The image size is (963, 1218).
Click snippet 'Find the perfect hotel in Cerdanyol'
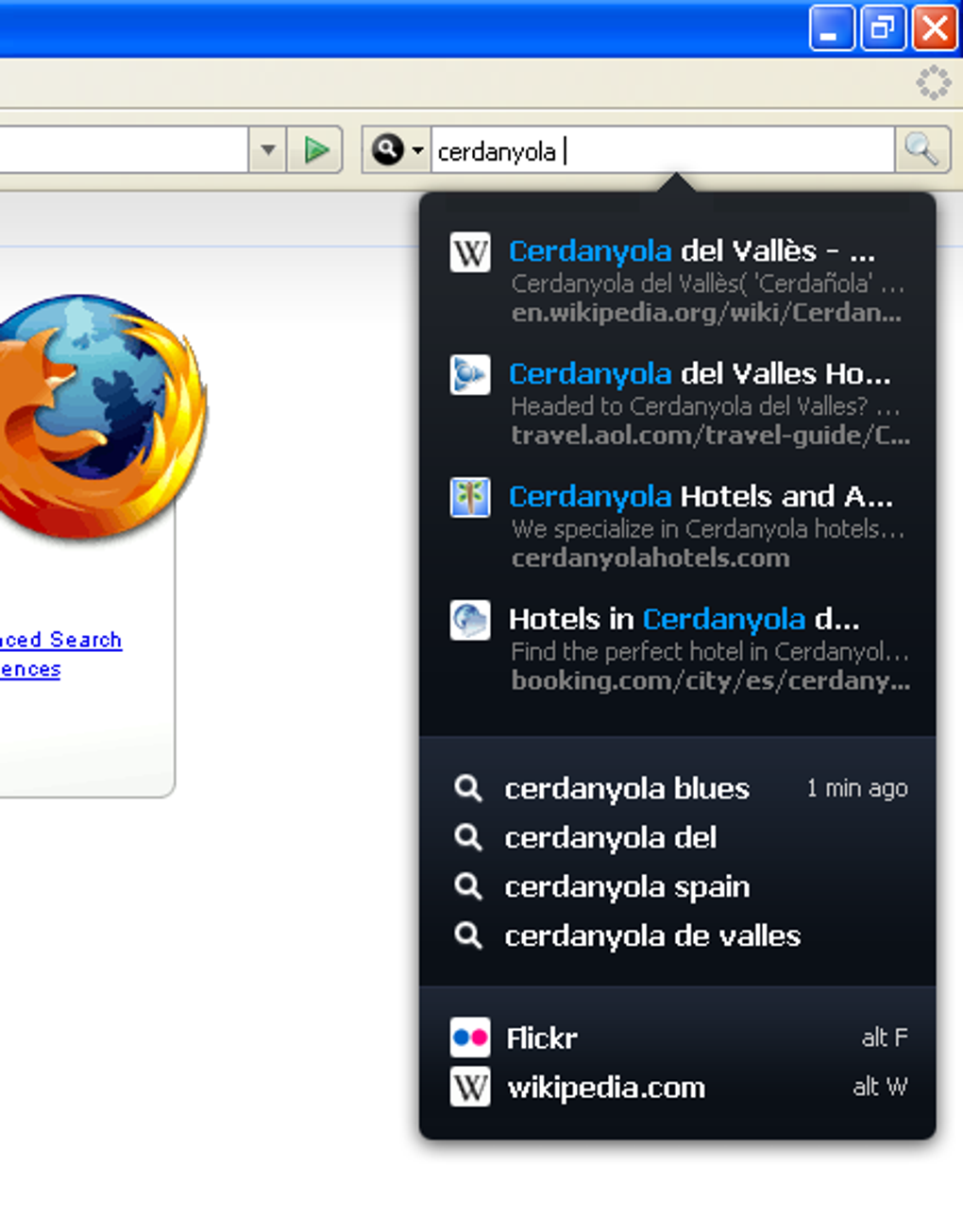tap(709, 652)
